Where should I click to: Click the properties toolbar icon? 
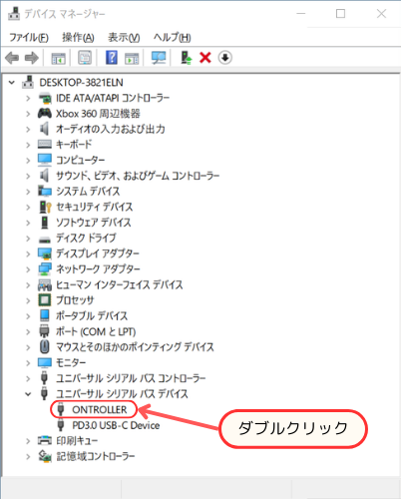85,58
